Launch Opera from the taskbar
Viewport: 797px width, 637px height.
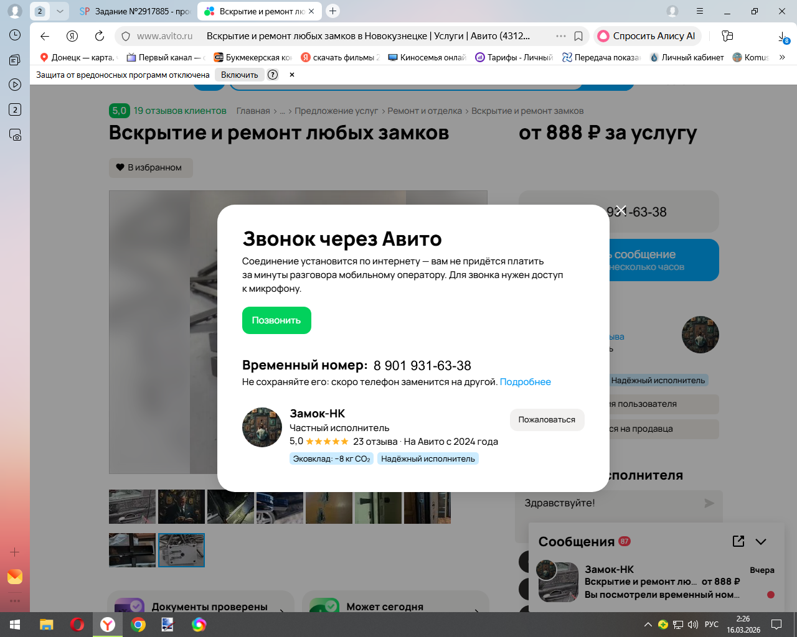pyautogui.click(x=77, y=625)
